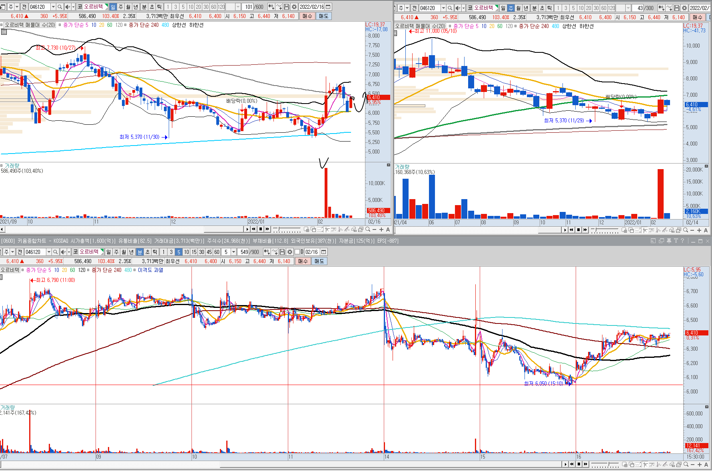The image size is (712, 471).
Task: Click speaker icon in top-left chart toolbar
Action: (67, 7)
